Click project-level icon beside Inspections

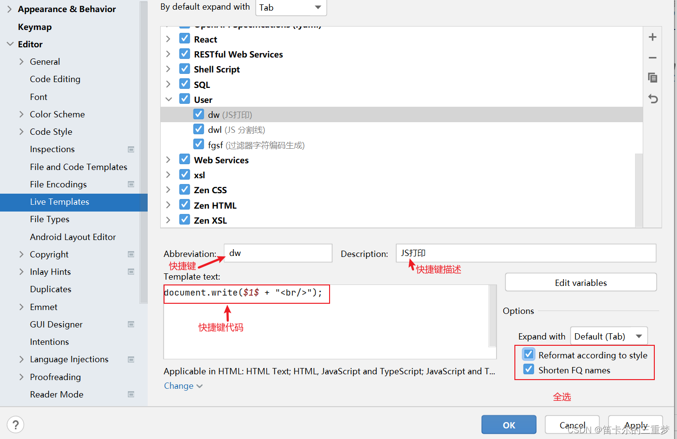(131, 149)
